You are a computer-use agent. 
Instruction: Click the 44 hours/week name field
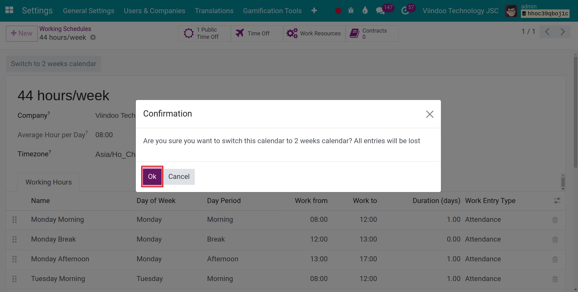click(63, 96)
